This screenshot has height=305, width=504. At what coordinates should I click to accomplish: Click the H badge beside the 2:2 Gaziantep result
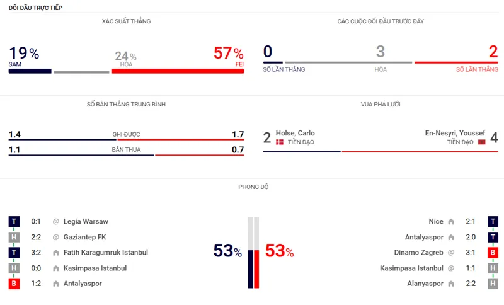tap(14, 237)
